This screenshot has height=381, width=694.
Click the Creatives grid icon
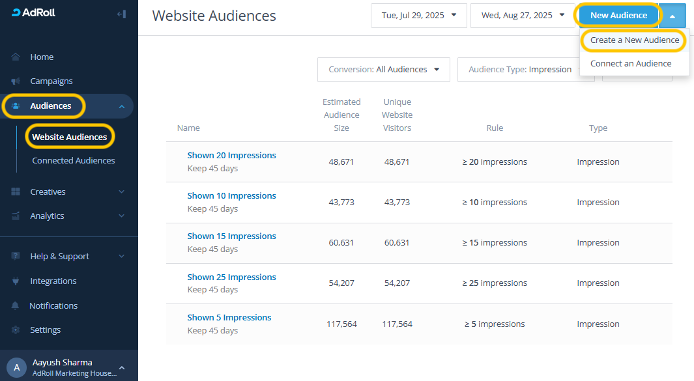tap(16, 191)
